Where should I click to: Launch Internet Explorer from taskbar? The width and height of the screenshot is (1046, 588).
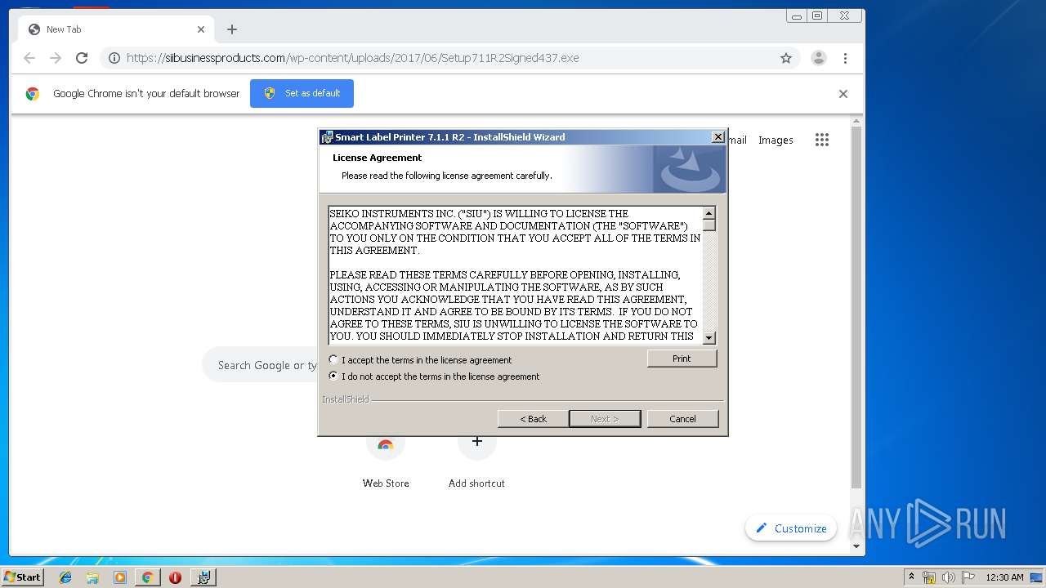point(65,577)
